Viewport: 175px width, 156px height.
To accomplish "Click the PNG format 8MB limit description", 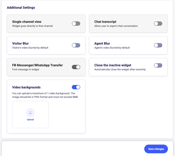I will (x=45, y=95).
